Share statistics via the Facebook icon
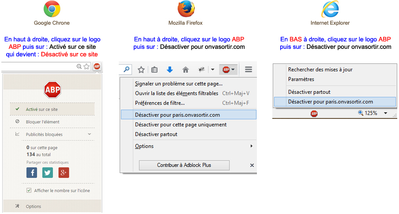This screenshot has height=214, width=399. pos(32,173)
